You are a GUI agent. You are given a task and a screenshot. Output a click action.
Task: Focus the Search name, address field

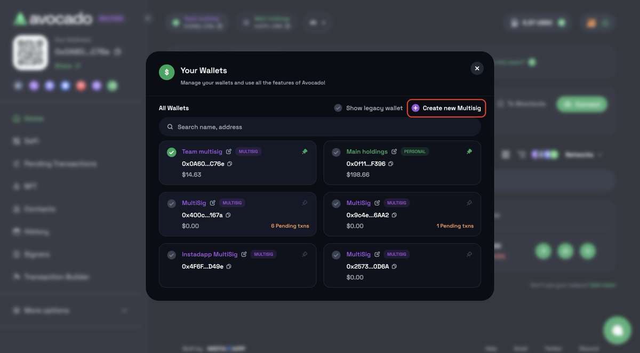point(320,127)
